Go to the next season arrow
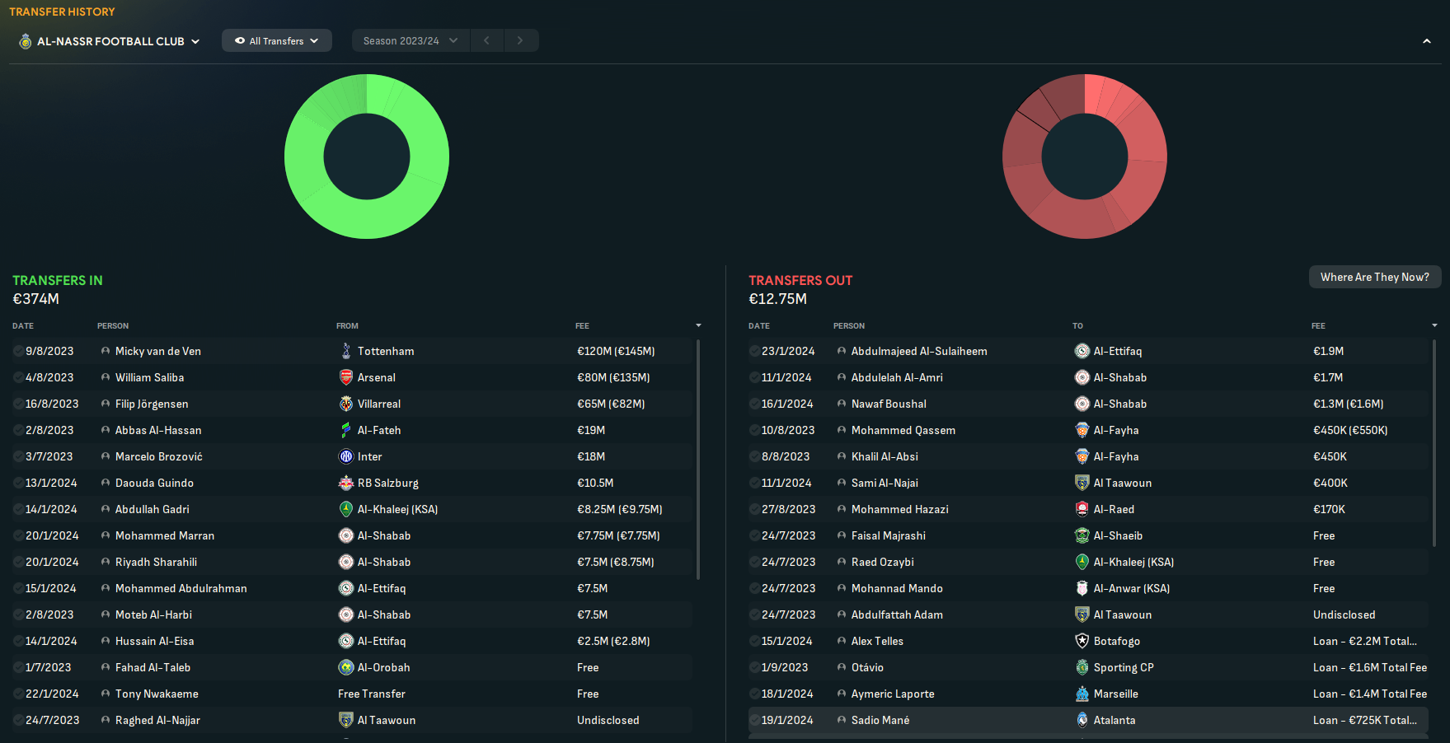The image size is (1450, 743). pyautogui.click(x=520, y=40)
